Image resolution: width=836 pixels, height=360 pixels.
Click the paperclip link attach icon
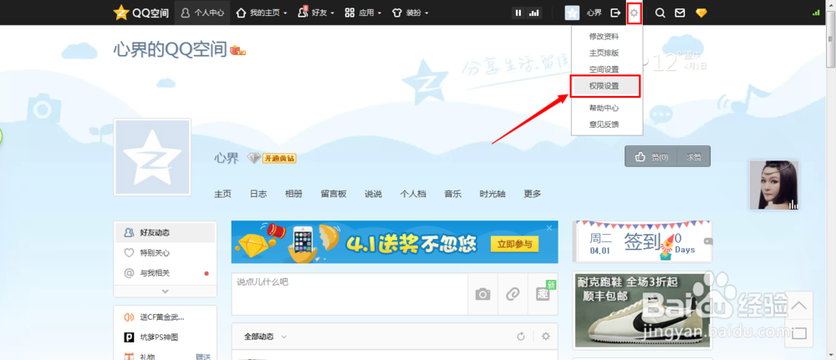[x=512, y=294]
